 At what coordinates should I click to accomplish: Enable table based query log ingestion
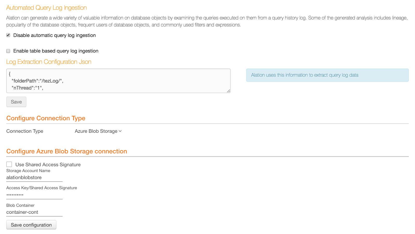click(8, 51)
